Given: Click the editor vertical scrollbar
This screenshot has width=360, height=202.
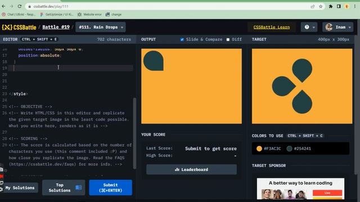Looking at the screenshot, I should 134,134.
